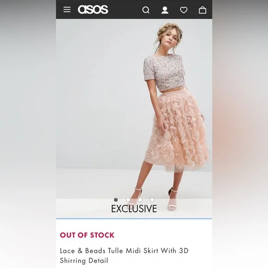Jump to the fourth carousel image dot
The image size is (268, 268).
point(152,200)
